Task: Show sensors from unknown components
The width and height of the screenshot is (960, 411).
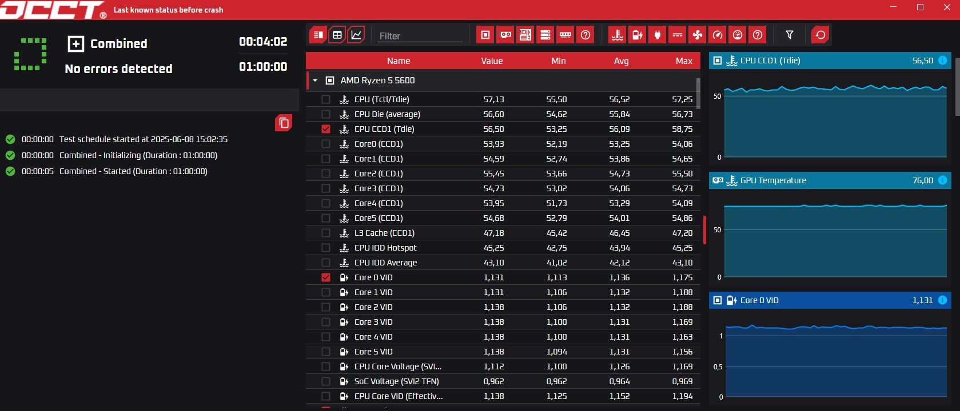Action: coord(585,35)
